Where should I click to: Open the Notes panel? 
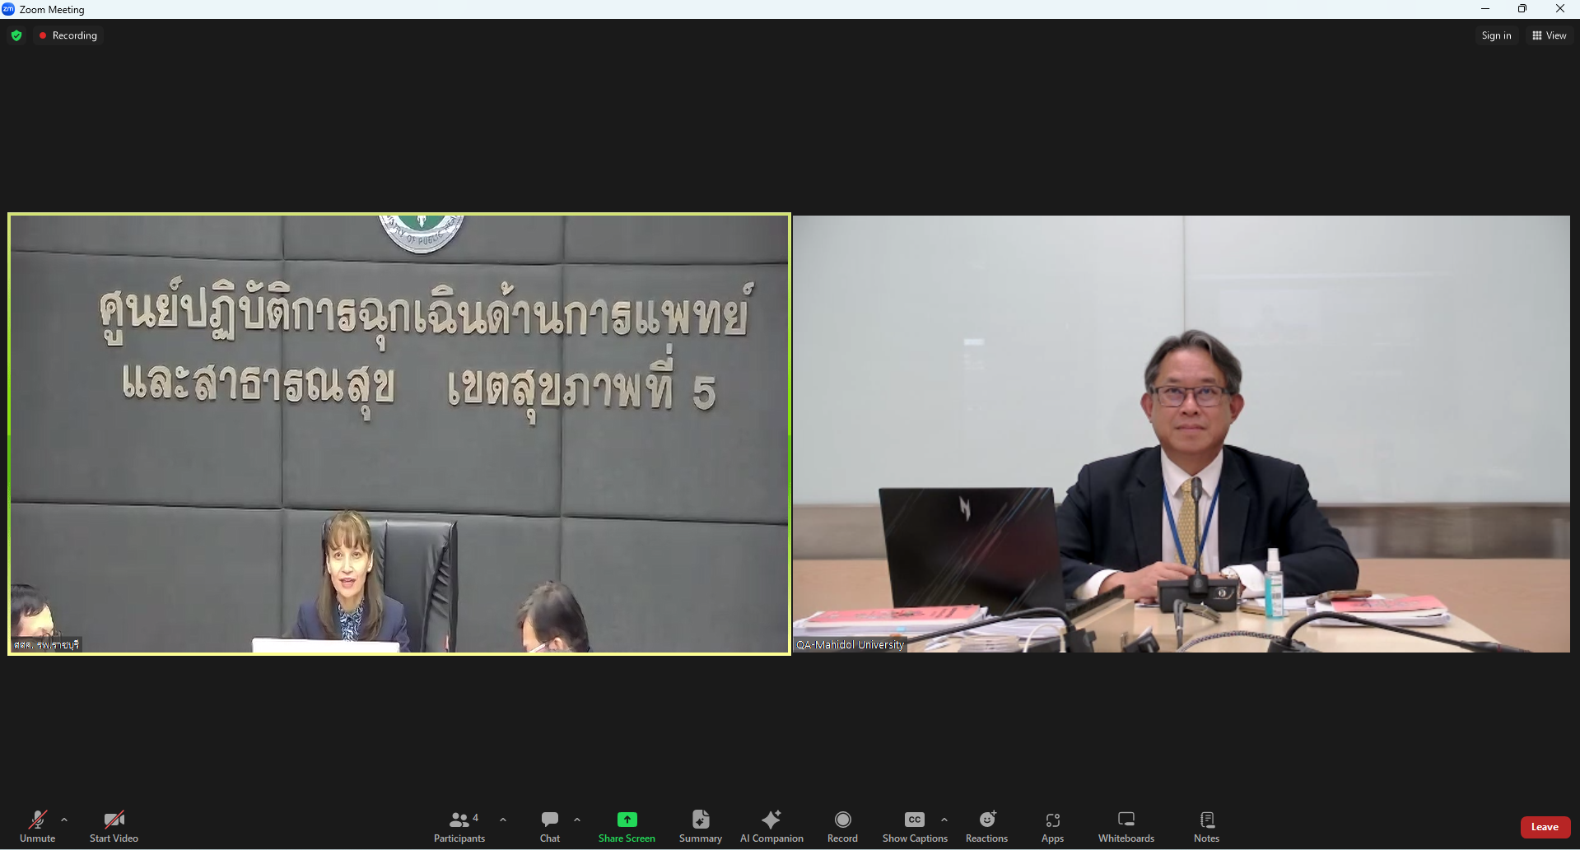point(1206,826)
